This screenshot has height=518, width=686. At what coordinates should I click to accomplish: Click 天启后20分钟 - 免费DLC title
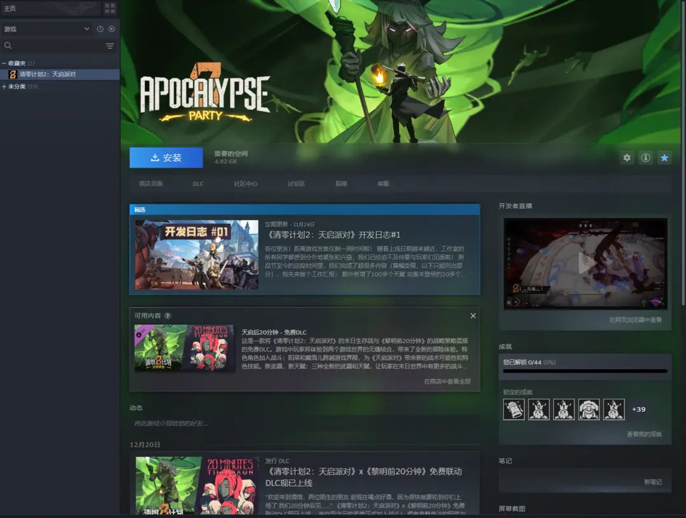(274, 332)
